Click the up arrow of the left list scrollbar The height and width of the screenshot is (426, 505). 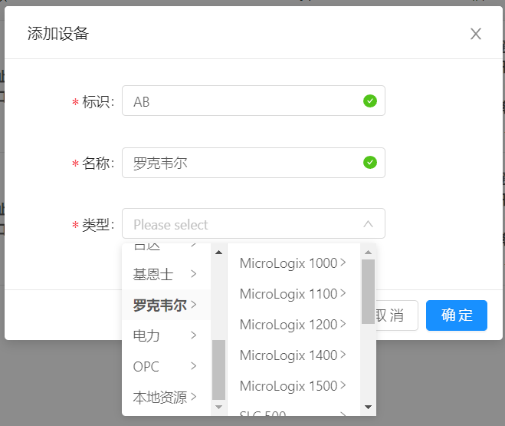coord(218,253)
